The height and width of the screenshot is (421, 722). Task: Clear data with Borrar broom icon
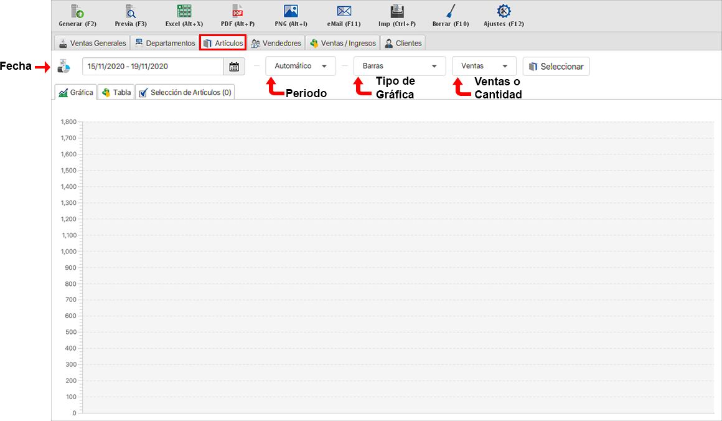(x=451, y=11)
